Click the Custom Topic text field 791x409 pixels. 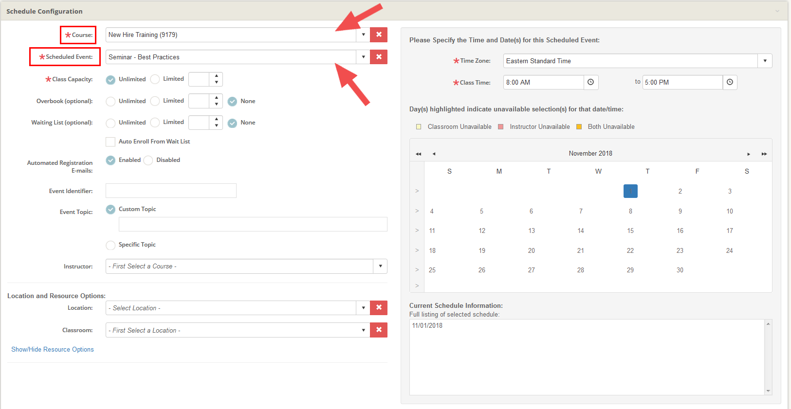pos(253,224)
